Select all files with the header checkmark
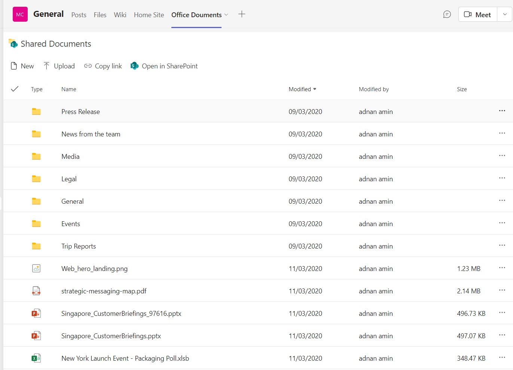The image size is (513, 370). 15,89
